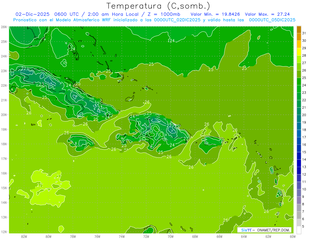This screenshot has height=240, width=311.
Task: Click the legend value 28
Action: click(x=304, y=55)
